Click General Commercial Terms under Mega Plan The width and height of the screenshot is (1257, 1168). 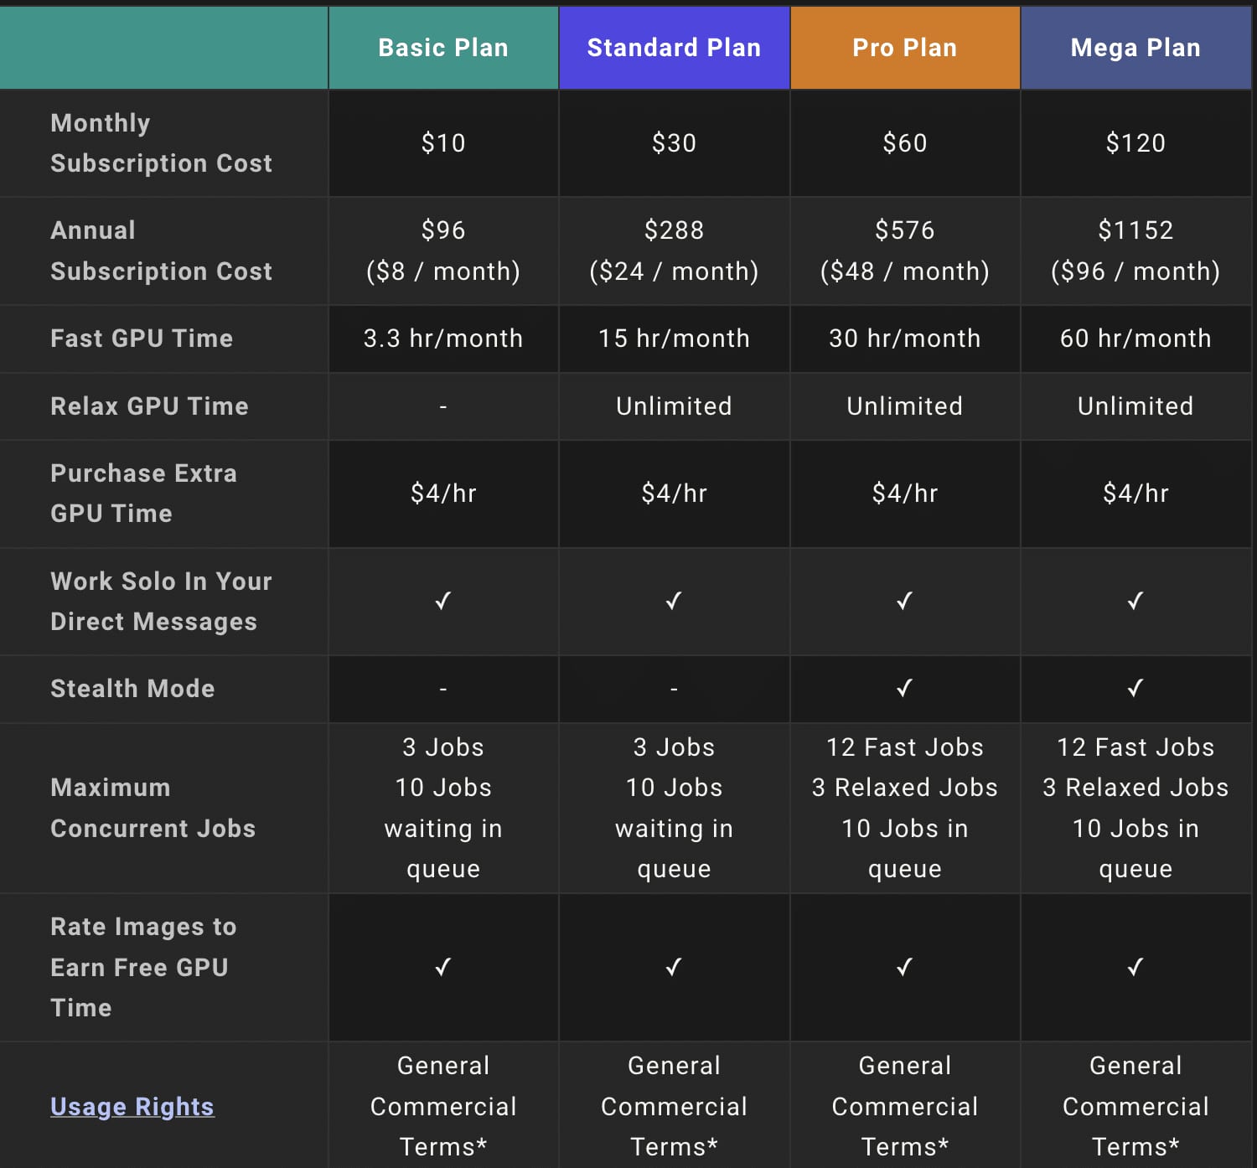pos(1135,1106)
